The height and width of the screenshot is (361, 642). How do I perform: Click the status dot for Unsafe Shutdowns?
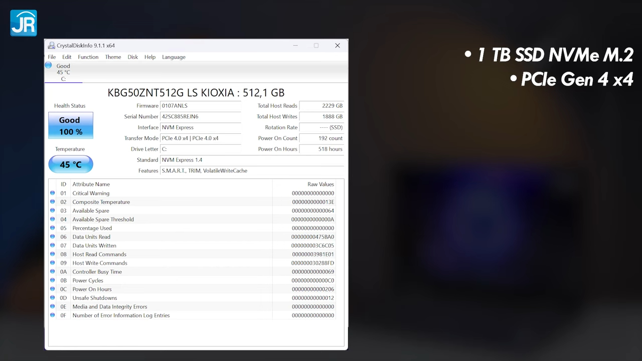[53, 298]
